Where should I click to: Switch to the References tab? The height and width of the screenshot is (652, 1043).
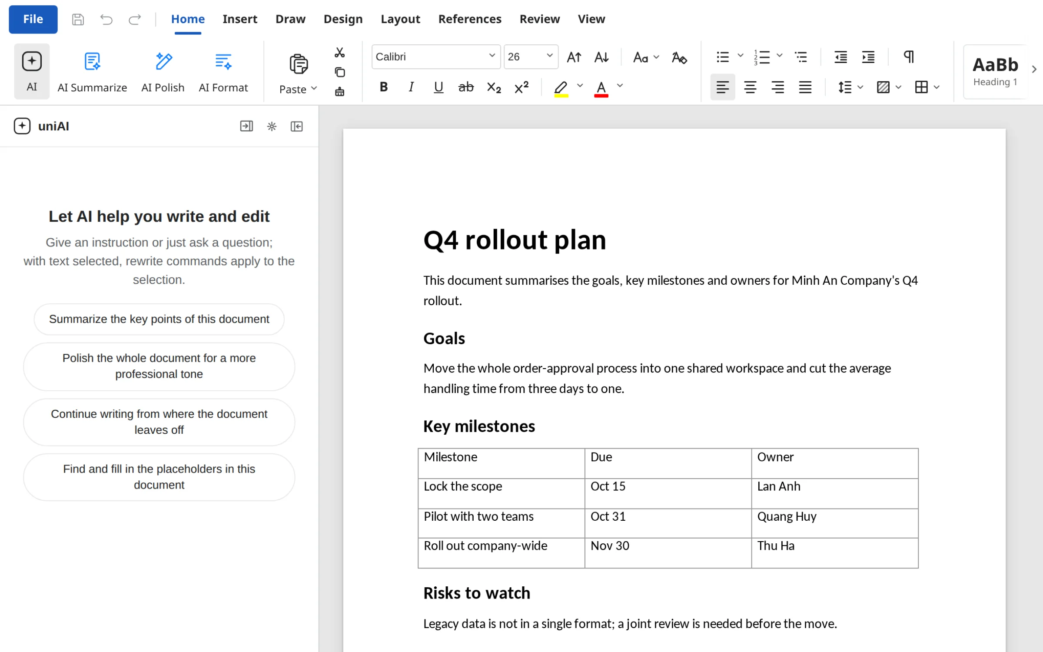click(x=470, y=19)
